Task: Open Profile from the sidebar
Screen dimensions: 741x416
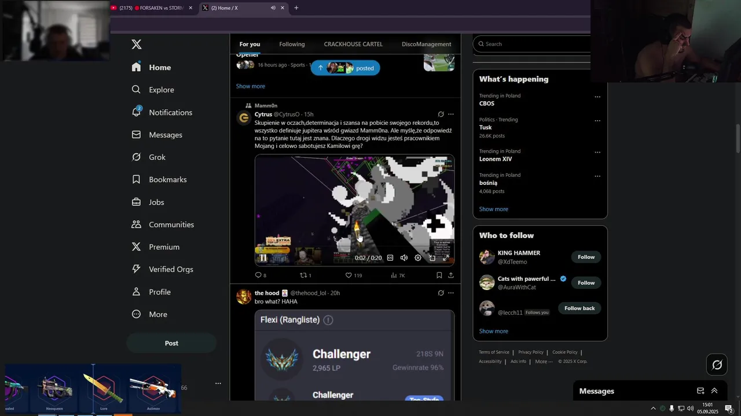Action: [x=151, y=292]
